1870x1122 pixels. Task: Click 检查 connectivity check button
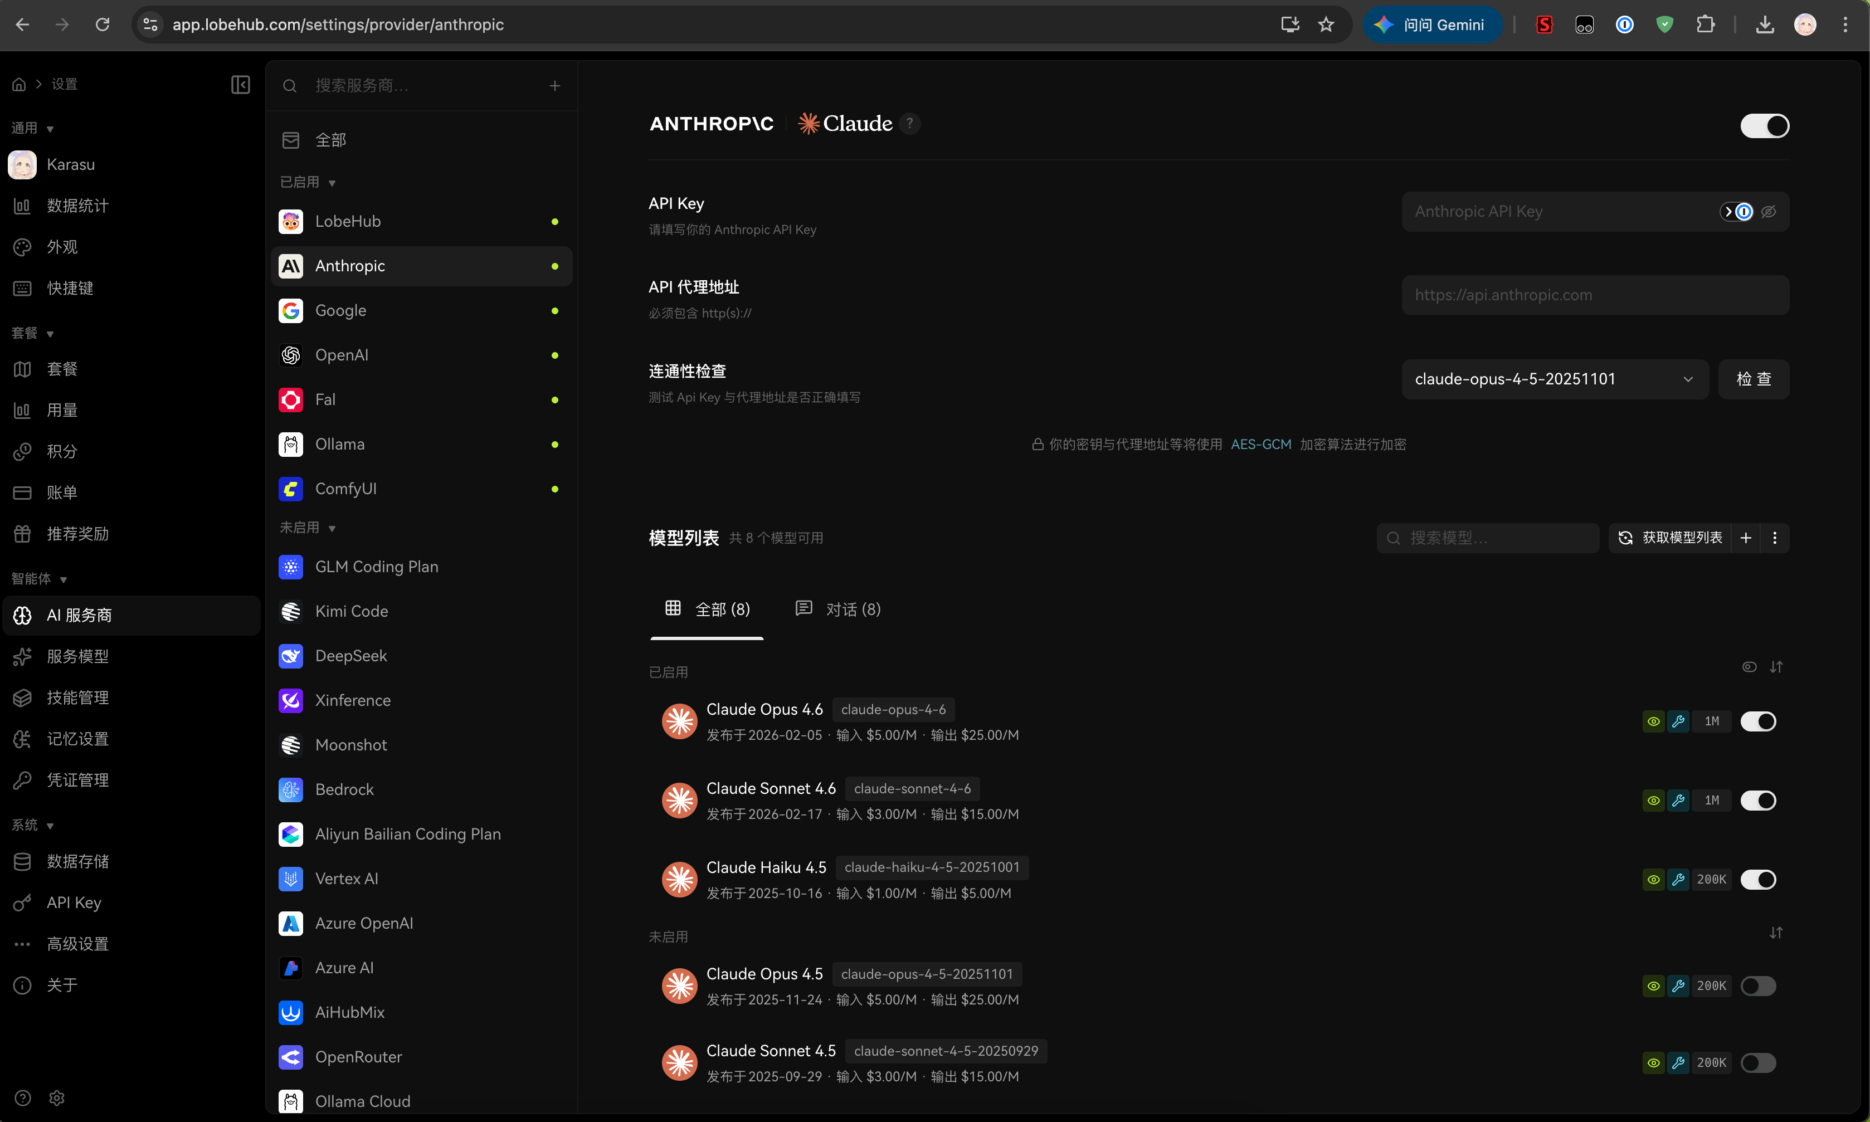pos(1754,379)
